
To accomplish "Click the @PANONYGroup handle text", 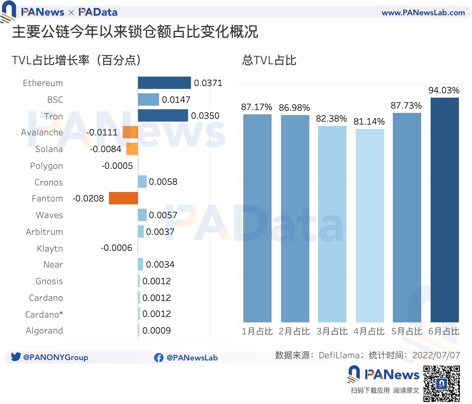I will tap(56, 358).
